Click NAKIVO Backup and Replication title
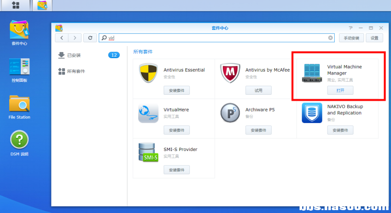The height and width of the screenshot is (213, 391). [x=345, y=110]
